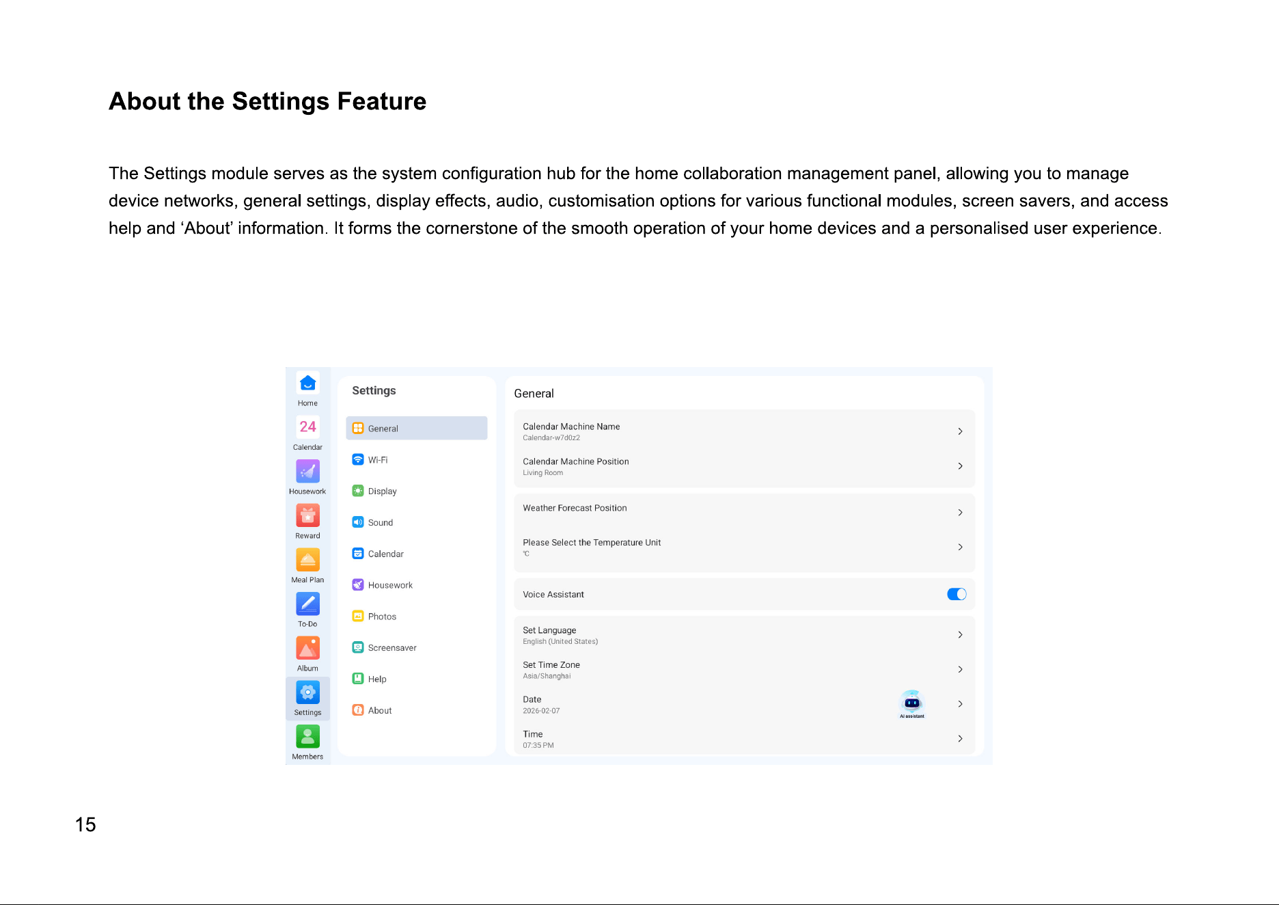Select the General settings menu item
The height and width of the screenshot is (905, 1279).
(417, 428)
